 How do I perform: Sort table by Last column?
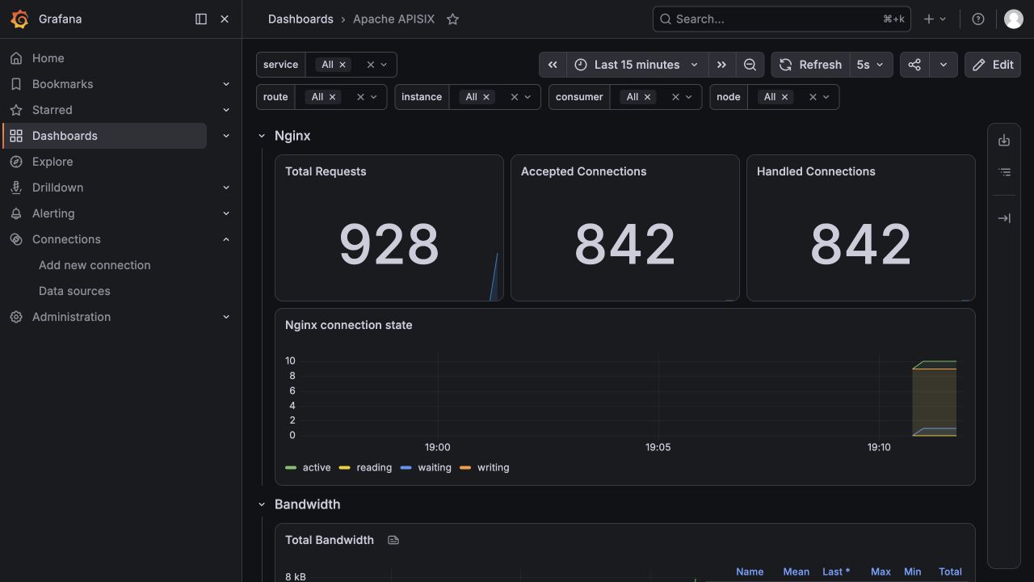coord(836,571)
